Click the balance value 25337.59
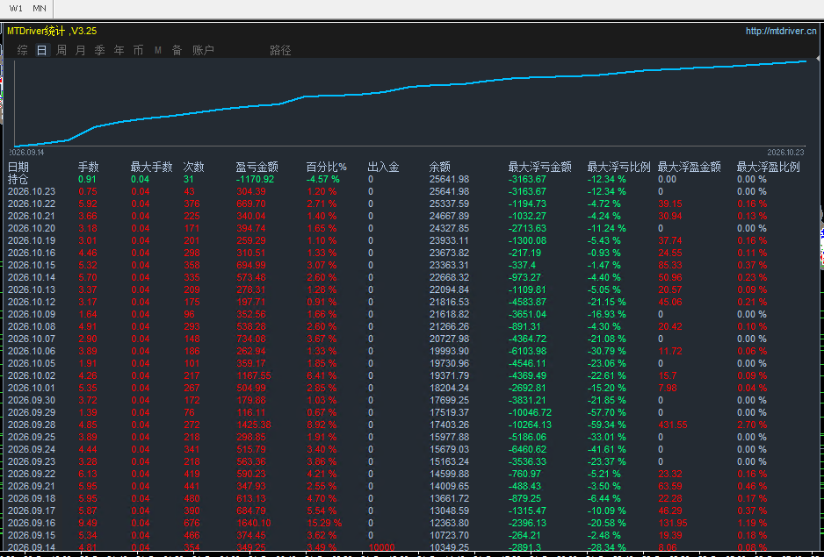This screenshot has width=824, height=557. [449, 204]
